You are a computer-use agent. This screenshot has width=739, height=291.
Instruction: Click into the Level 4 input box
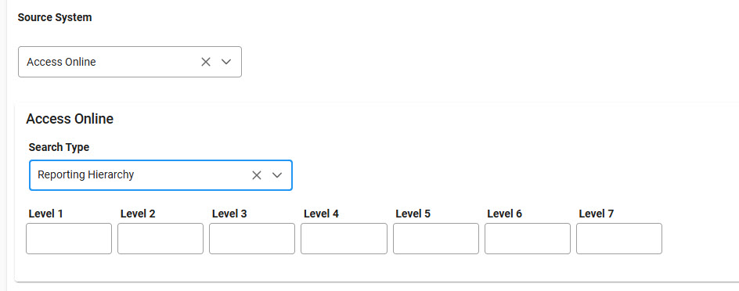coord(344,239)
